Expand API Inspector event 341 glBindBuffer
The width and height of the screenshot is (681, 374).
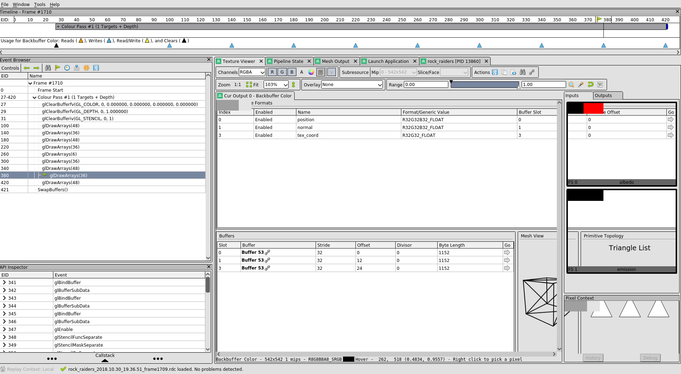[4, 282]
